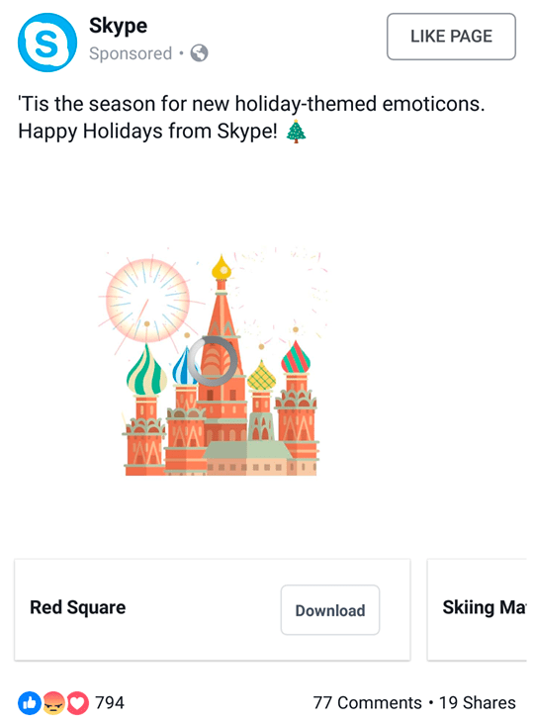The height and width of the screenshot is (721, 534).
Task: View the 794 reactions count
Action: pyautogui.click(x=110, y=702)
